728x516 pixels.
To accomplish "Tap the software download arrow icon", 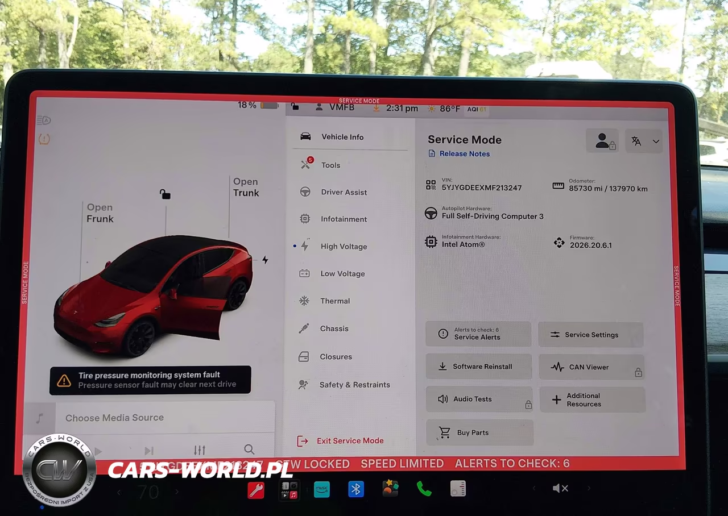I will pos(377,107).
